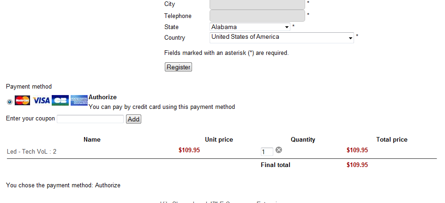445x203 pixels.
Task: Expand the Country dropdown list
Action: 282,38
